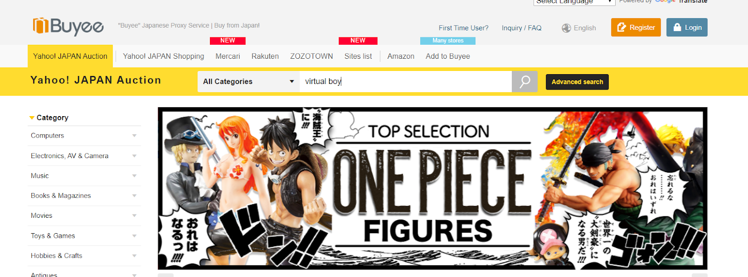
Task: Click the globe icon beside English
Action: [x=566, y=28]
